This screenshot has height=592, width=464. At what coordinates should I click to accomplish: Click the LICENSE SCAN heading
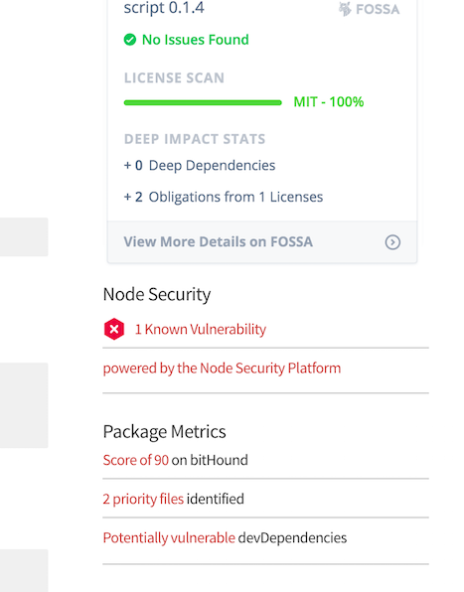point(174,77)
